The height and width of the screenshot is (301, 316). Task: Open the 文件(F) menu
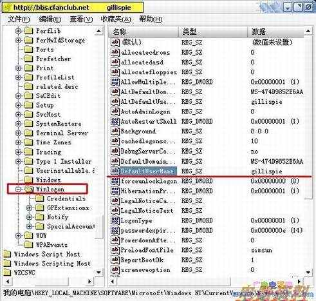click(x=19, y=19)
